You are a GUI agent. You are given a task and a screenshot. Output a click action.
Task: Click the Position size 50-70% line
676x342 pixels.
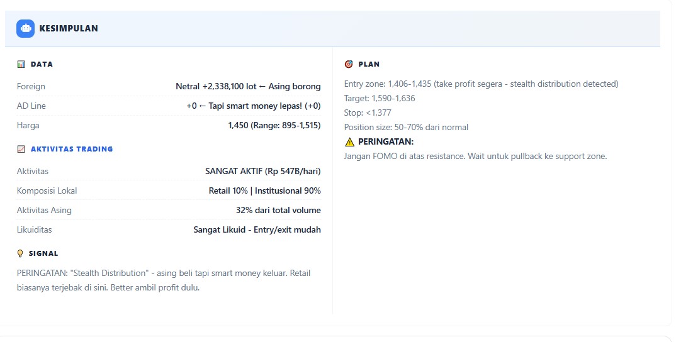point(406,127)
